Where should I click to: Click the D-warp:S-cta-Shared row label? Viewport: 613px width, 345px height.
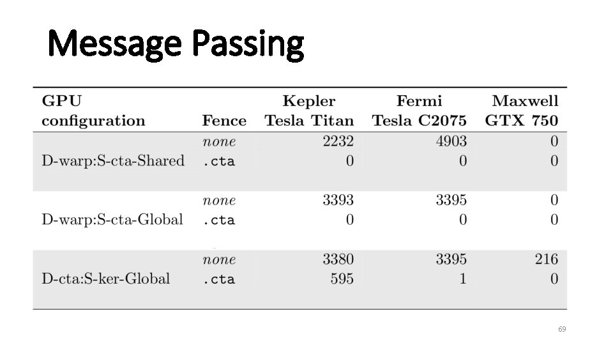click(x=113, y=160)
